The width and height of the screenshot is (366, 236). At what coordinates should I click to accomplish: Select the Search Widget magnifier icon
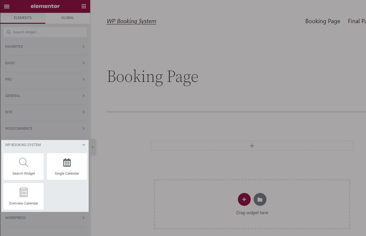(23, 162)
